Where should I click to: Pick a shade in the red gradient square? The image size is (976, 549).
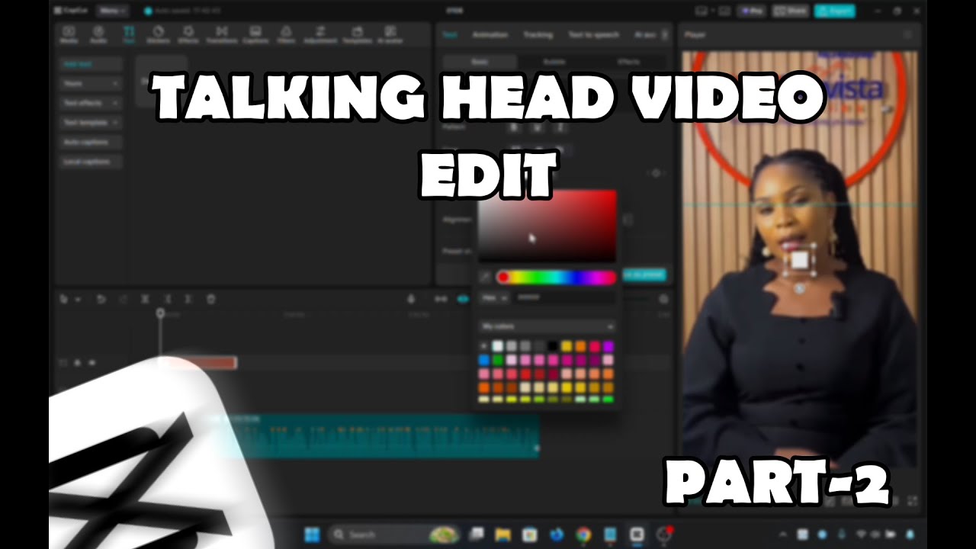[547, 226]
